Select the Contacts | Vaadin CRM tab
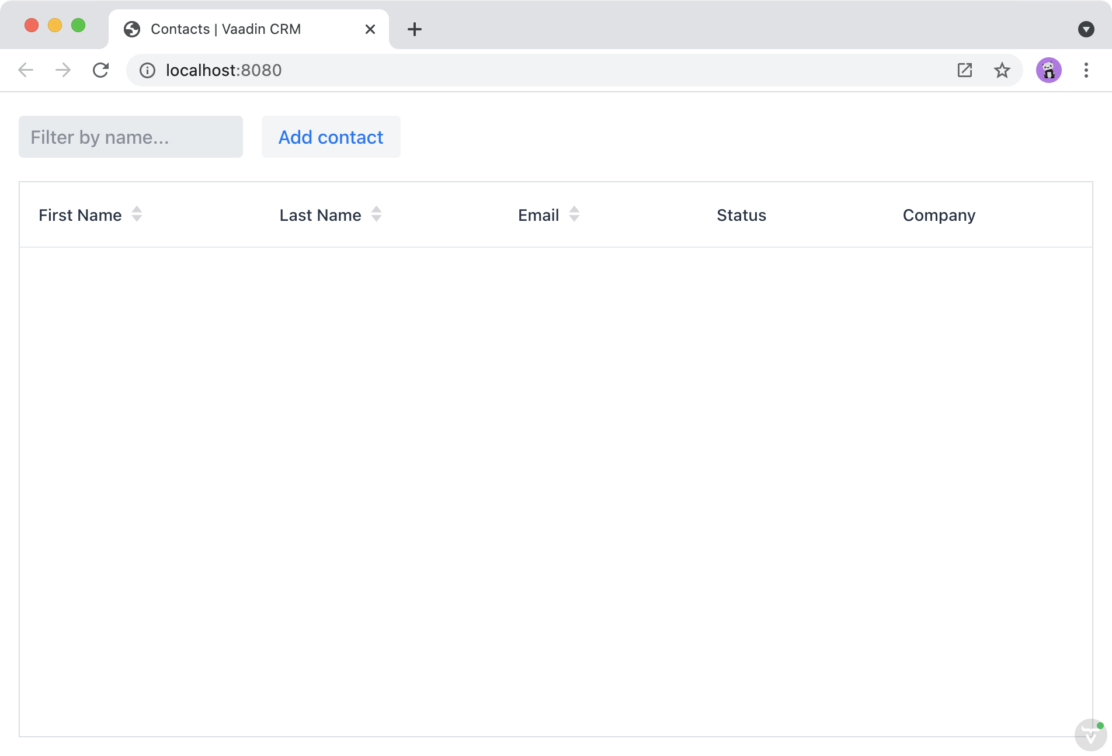Screen dimensions: 1112x756 tap(248, 29)
